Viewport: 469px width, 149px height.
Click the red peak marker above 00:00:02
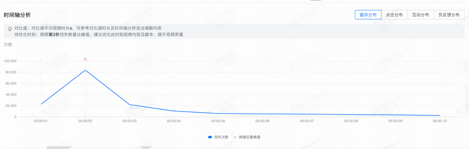85,59
